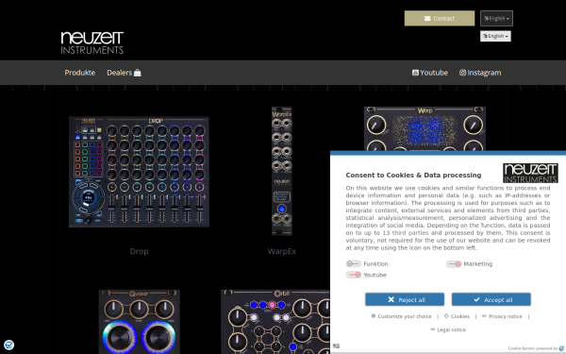Open the Youtube link in navigation
The image size is (566, 354).
pyautogui.click(x=430, y=73)
